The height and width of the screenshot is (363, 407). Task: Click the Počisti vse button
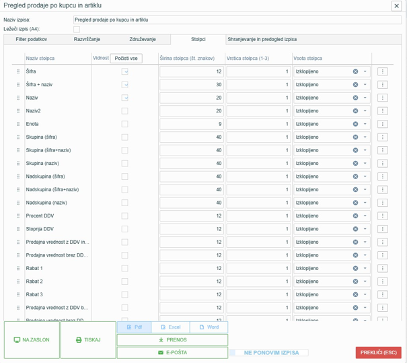tap(126, 58)
